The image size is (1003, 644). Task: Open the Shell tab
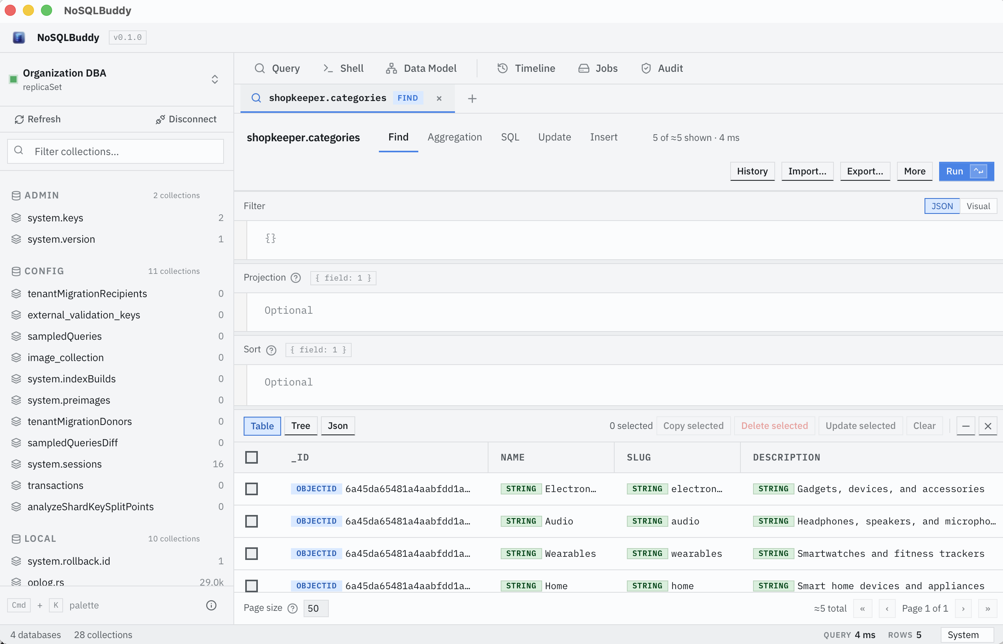(x=343, y=68)
